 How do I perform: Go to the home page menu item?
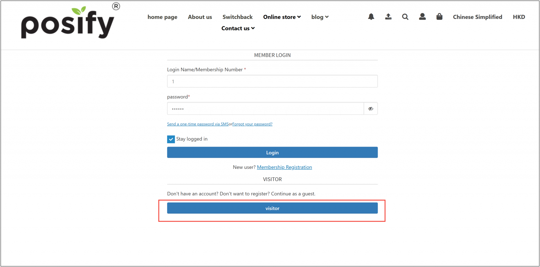162,17
